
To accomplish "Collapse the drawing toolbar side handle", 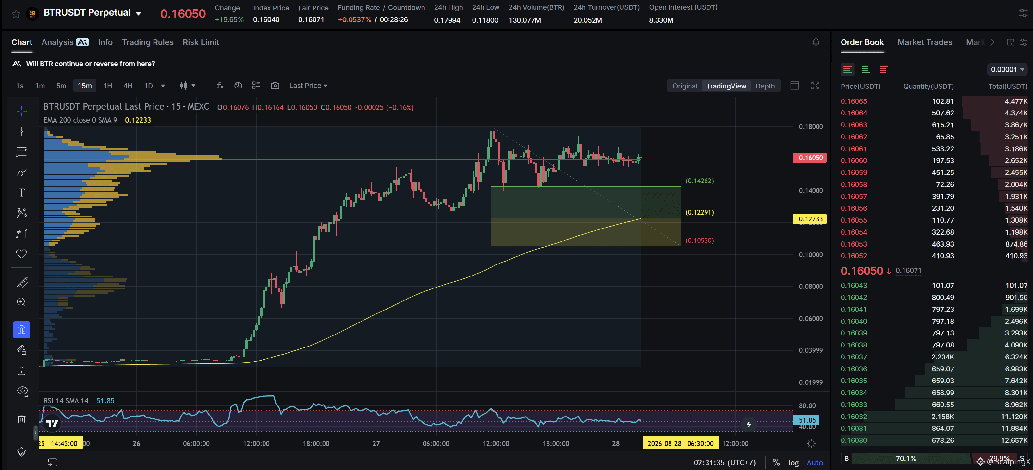I will (35, 433).
